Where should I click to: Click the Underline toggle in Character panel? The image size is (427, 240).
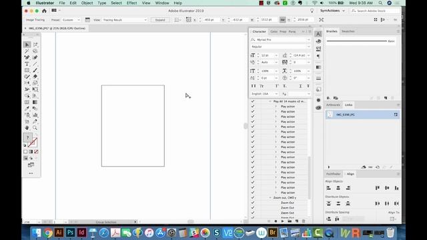click(x=300, y=86)
